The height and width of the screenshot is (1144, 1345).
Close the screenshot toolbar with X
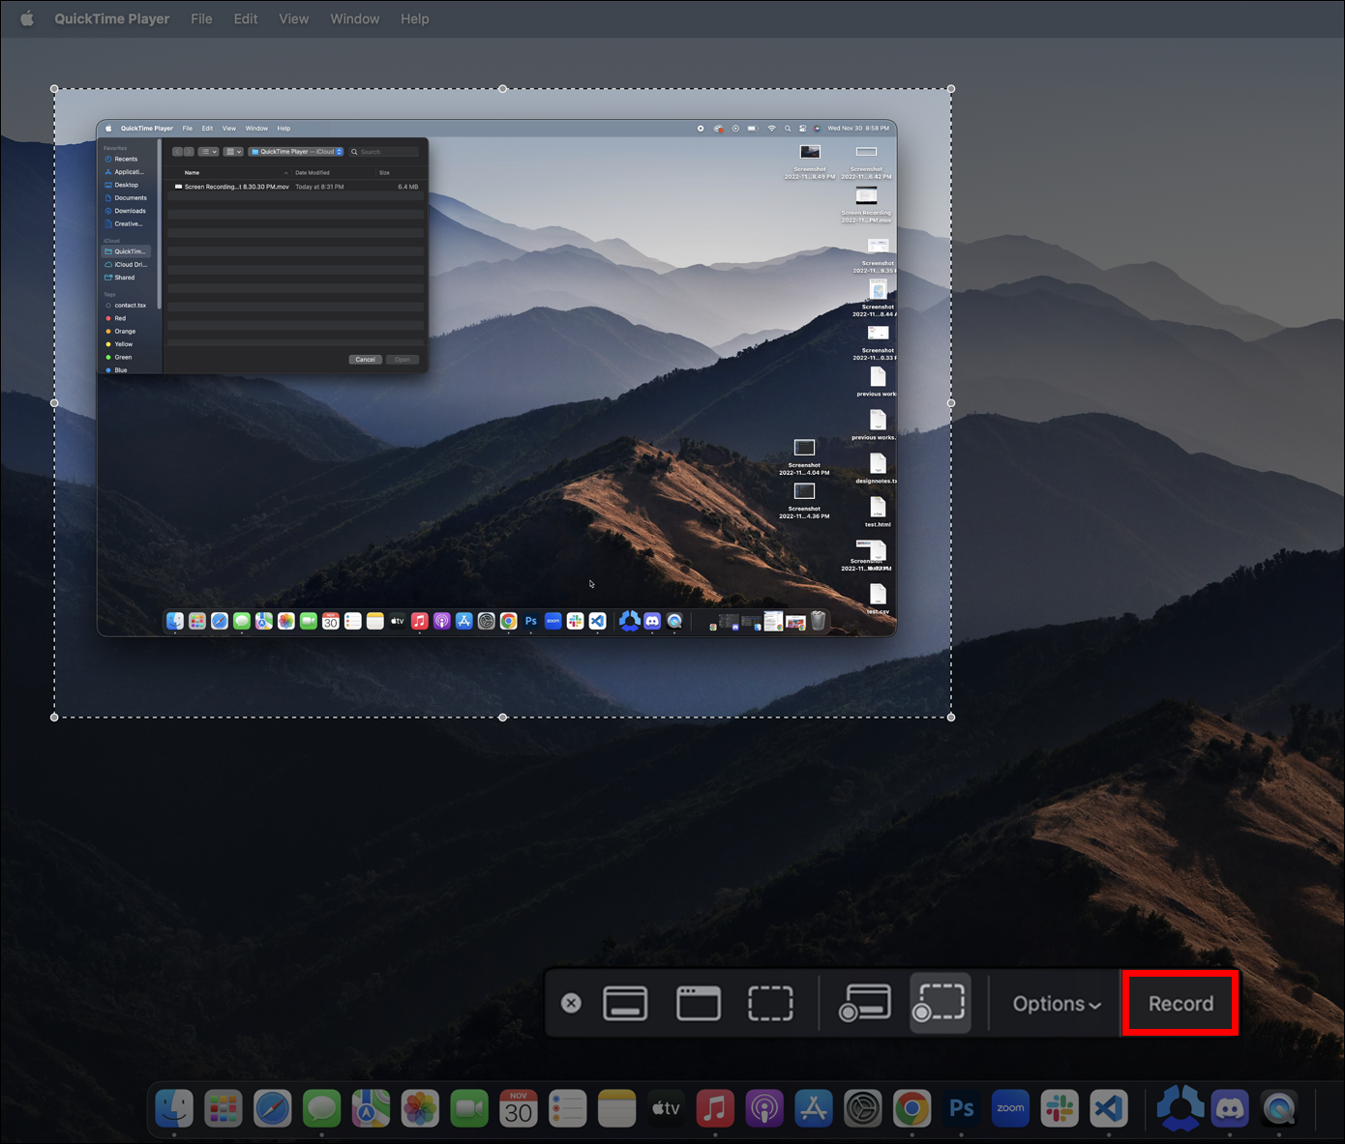coord(571,1004)
